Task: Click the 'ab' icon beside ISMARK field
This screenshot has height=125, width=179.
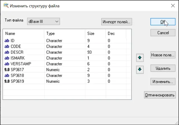Action: pyautogui.click(x=7, y=58)
